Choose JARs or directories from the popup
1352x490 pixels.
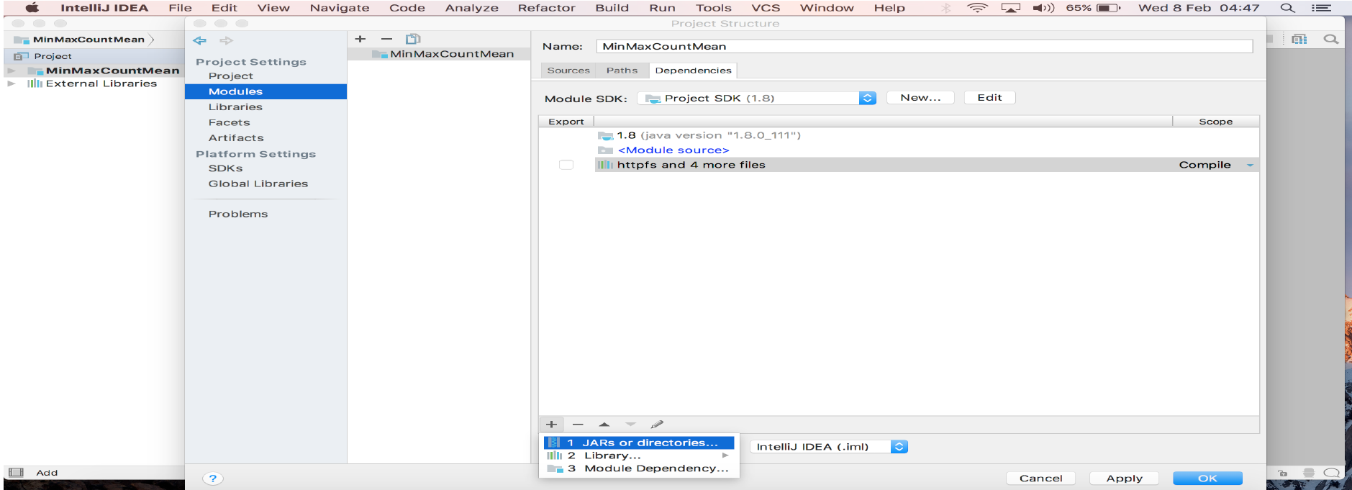639,443
